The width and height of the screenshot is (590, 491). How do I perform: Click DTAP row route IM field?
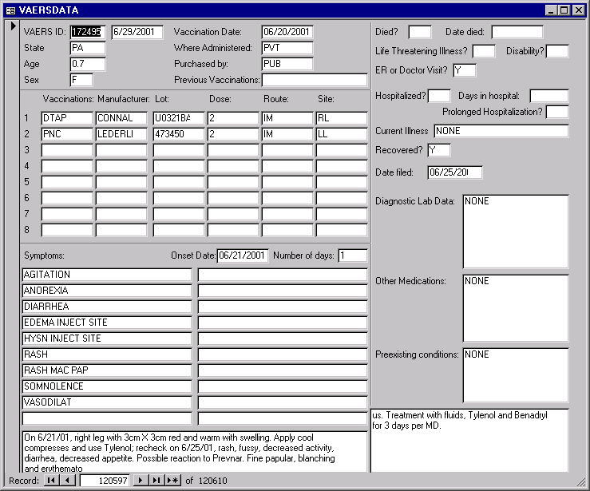[x=287, y=118]
